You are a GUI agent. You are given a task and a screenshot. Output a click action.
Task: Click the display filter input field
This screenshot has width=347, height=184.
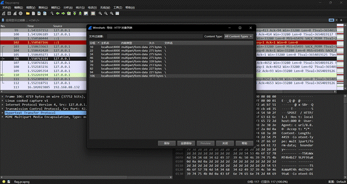click(166, 20)
